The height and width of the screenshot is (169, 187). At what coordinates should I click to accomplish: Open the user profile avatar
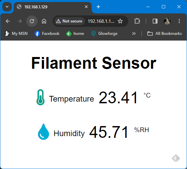click(x=167, y=21)
